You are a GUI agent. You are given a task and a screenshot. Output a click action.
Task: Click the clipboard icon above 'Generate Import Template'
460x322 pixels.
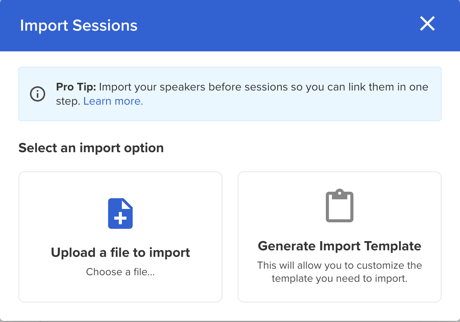pos(340,205)
